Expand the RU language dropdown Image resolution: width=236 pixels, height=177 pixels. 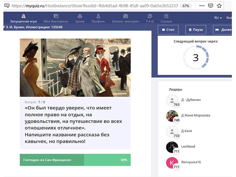[x=218, y=18]
